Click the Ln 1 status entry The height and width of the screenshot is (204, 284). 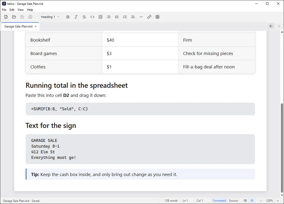[x=185, y=201]
